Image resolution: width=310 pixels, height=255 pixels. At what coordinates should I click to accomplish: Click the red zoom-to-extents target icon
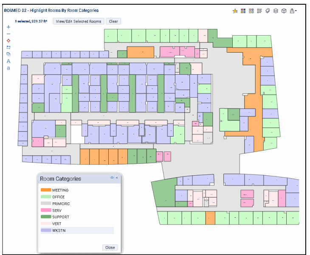8,40
